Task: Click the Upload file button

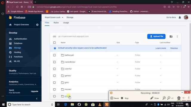Action: tap(156, 36)
